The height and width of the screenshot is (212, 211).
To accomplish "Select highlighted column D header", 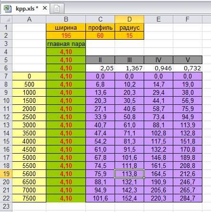I will pos(129,19).
